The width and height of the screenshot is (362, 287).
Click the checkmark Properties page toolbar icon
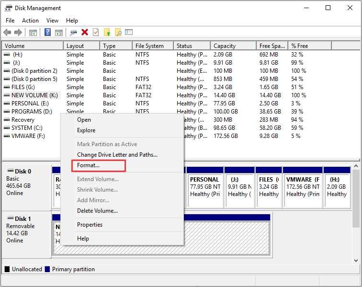pos(96,32)
